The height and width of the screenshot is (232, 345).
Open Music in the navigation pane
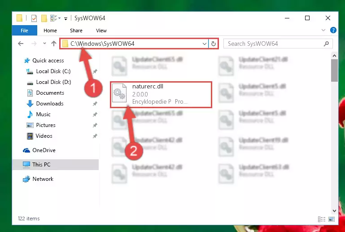pyautogui.click(x=43, y=114)
